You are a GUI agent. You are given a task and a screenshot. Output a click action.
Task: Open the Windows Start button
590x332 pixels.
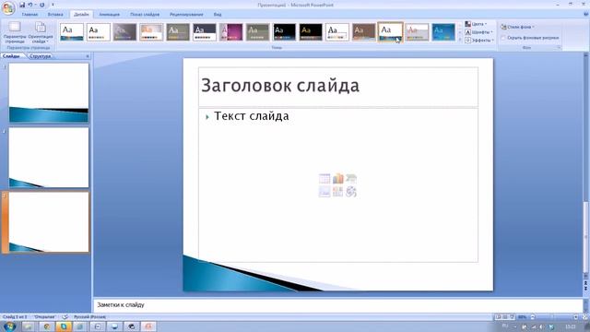(x=9, y=326)
